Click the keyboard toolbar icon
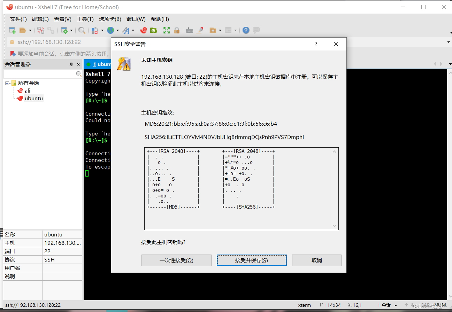This screenshot has height=312, width=452. (x=190, y=30)
